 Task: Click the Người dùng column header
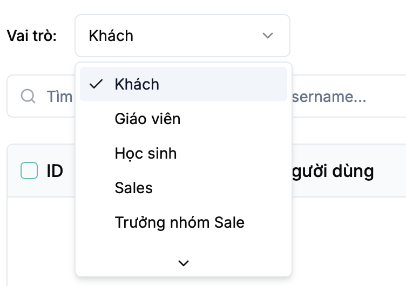[x=332, y=171]
